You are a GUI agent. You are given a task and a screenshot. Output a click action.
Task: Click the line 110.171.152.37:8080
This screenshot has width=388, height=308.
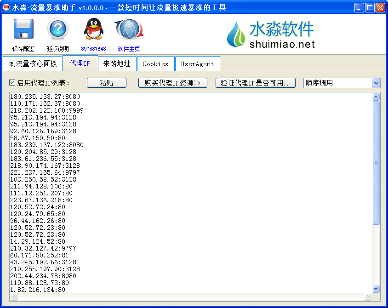coord(45,103)
